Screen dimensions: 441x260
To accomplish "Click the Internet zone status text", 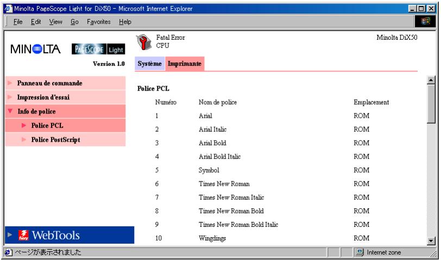I will tap(384, 252).
